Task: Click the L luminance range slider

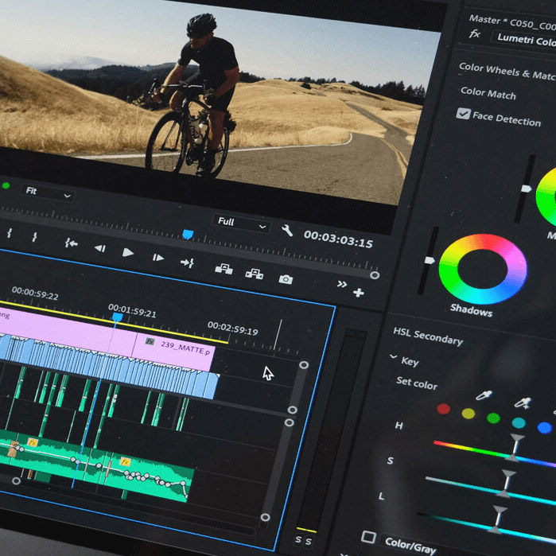Action: point(487,525)
